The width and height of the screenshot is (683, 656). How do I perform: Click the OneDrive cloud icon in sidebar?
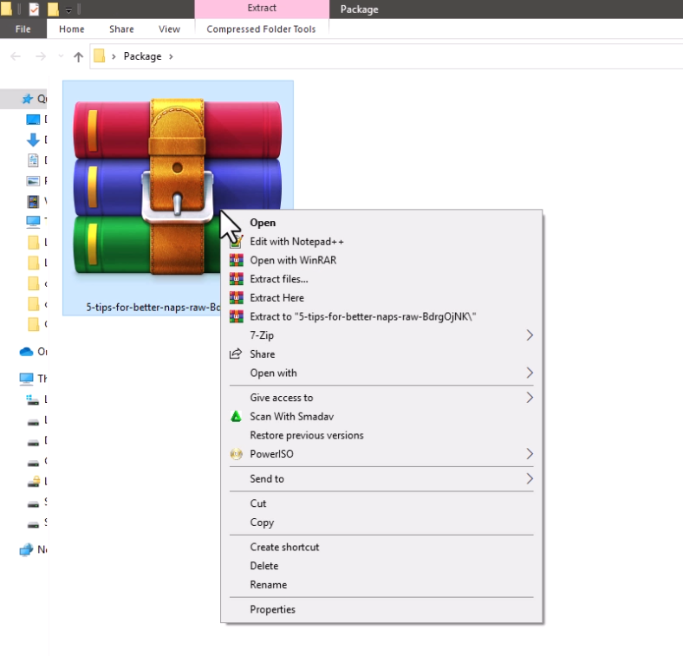point(26,352)
